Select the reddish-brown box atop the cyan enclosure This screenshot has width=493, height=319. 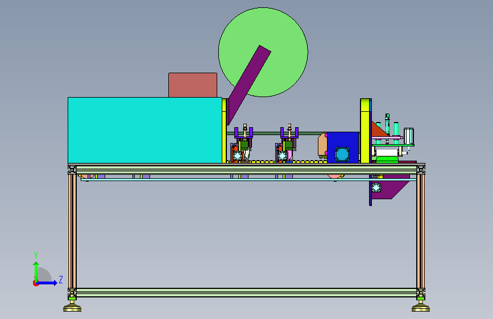pos(193,85)
